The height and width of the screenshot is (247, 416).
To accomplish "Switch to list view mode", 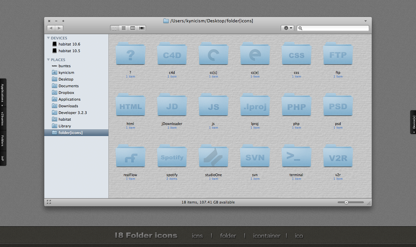I will (123, 28).
